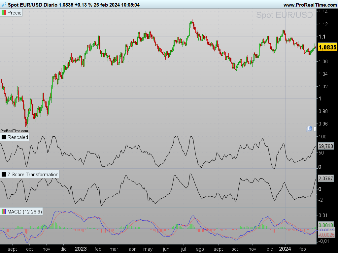Click the -0,01 level on MACD scale
Viewport: 338px width, 253px height.
[x=323, y=241]
